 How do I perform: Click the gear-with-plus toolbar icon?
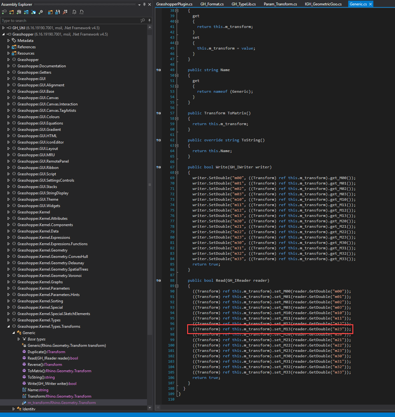point(41,12)
